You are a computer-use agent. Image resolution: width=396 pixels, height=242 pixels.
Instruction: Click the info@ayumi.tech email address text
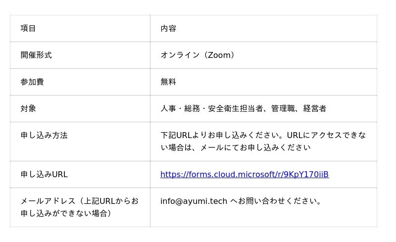pyautogui.click(x=194, y=201)
